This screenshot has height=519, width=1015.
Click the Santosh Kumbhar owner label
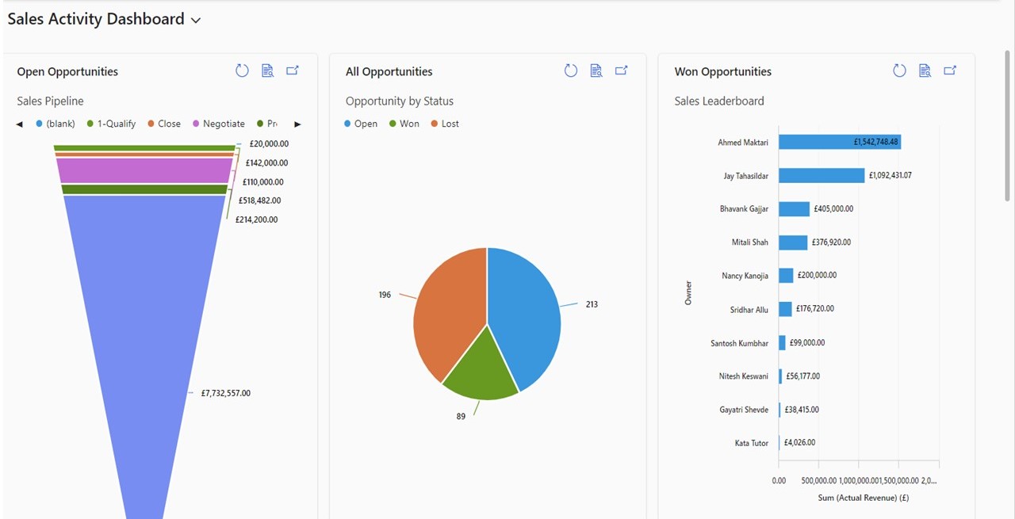[740, 344]
